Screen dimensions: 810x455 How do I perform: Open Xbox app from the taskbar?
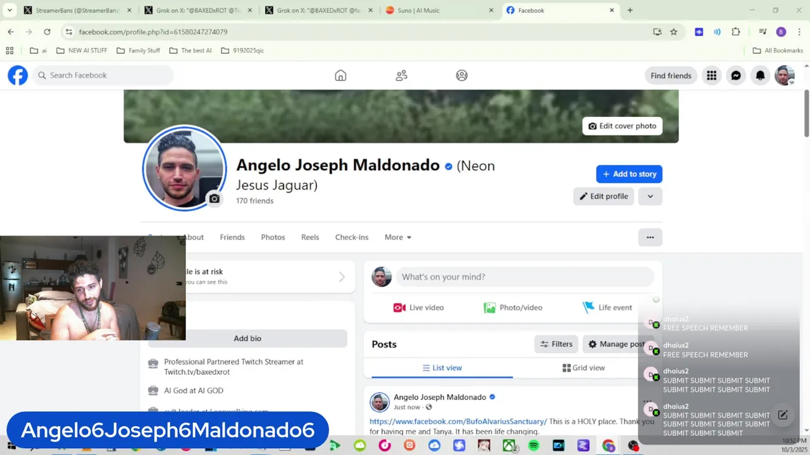tap(509, 446)
